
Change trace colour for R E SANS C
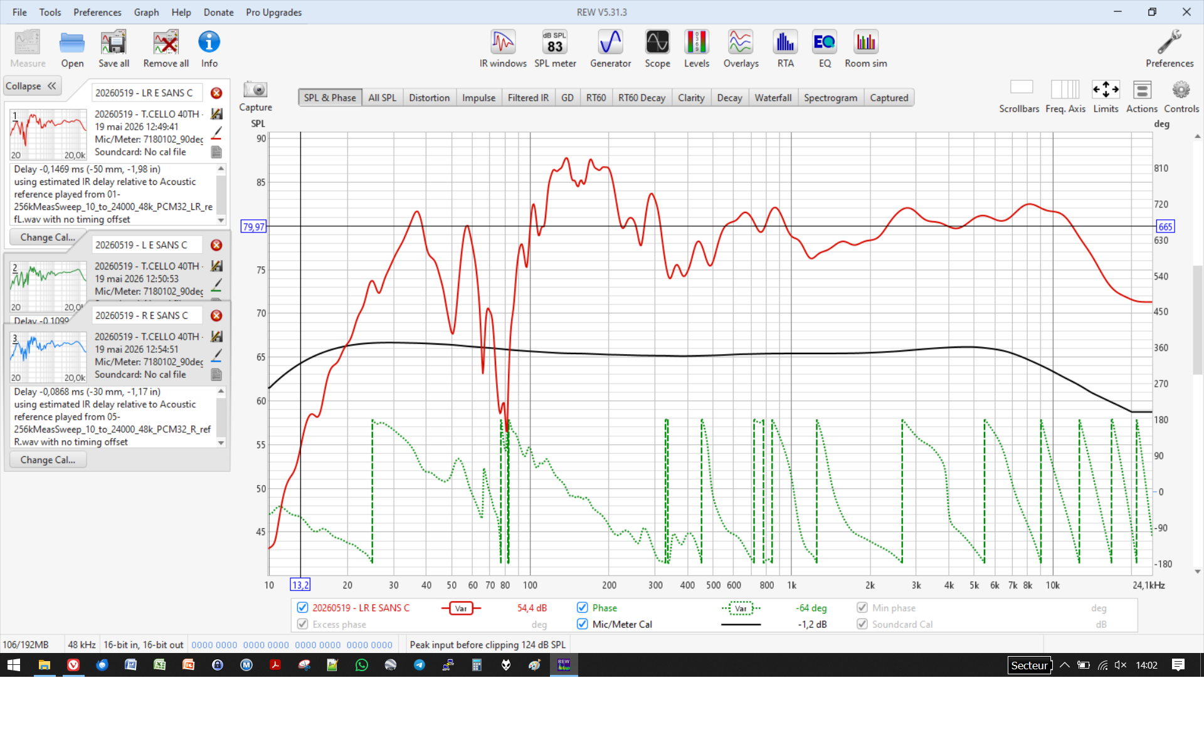(x=216, y=355)
